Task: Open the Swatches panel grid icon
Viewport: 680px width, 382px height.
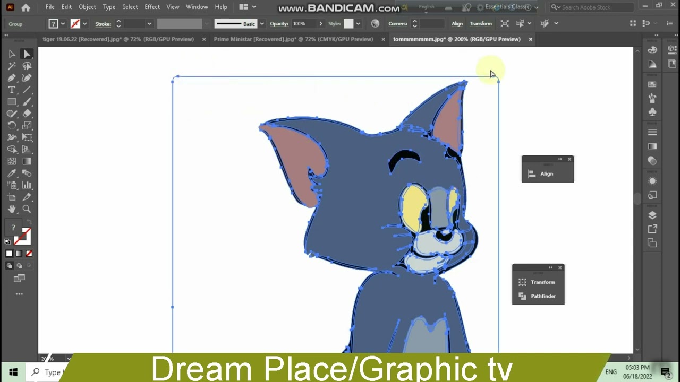Action: point(652,84)
